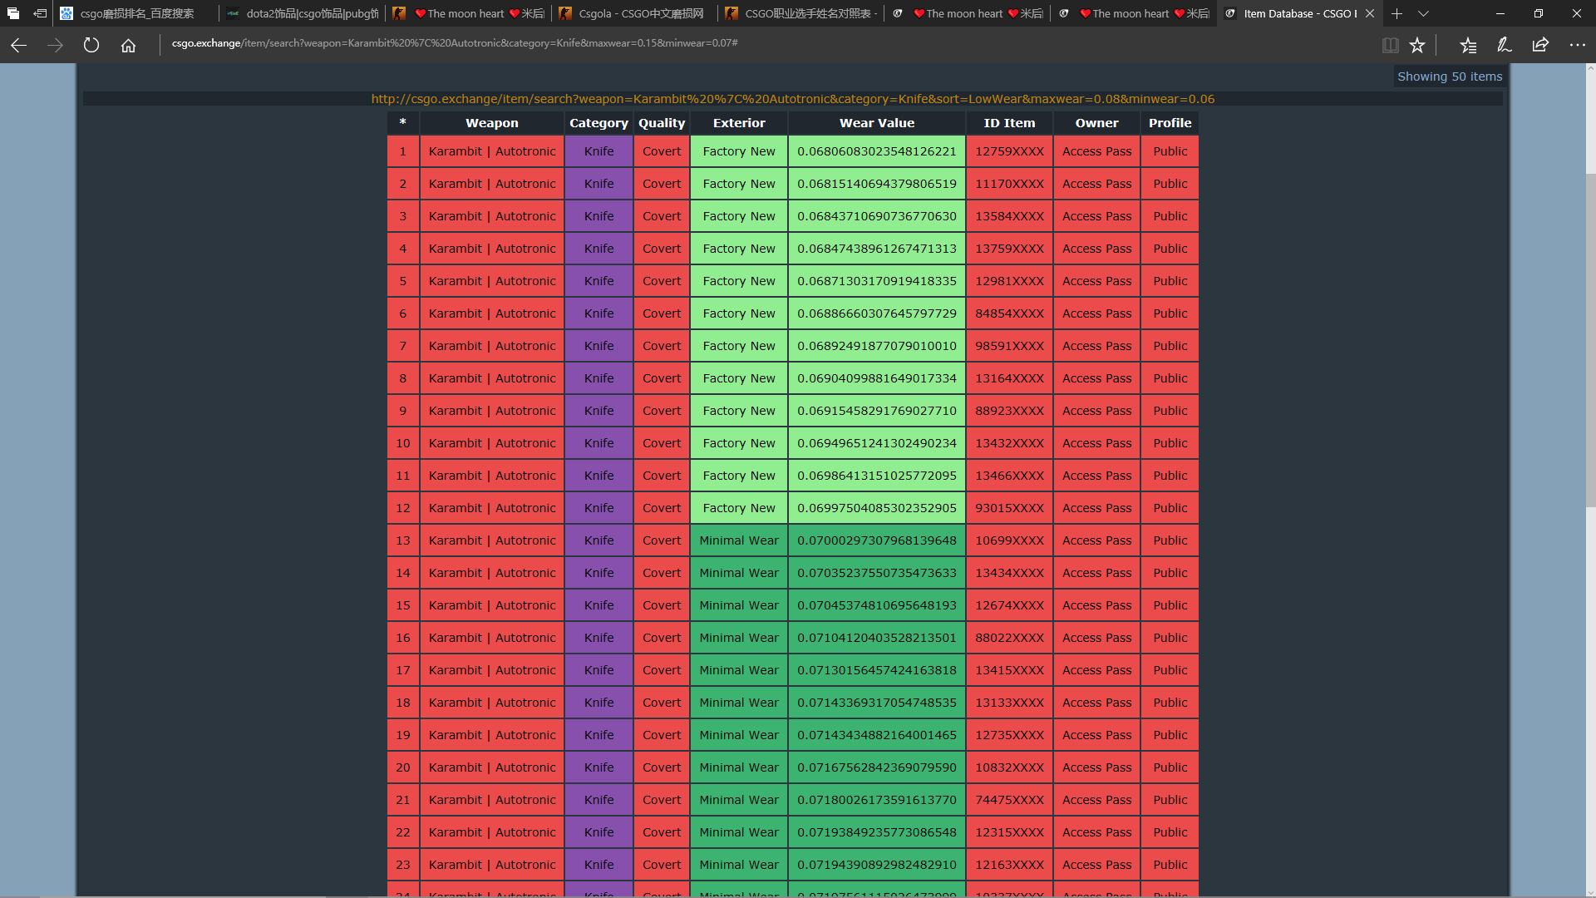This screenshot has height=898, width=1596.
Task: Click the Refresh page icon
Action: point(91,46)
